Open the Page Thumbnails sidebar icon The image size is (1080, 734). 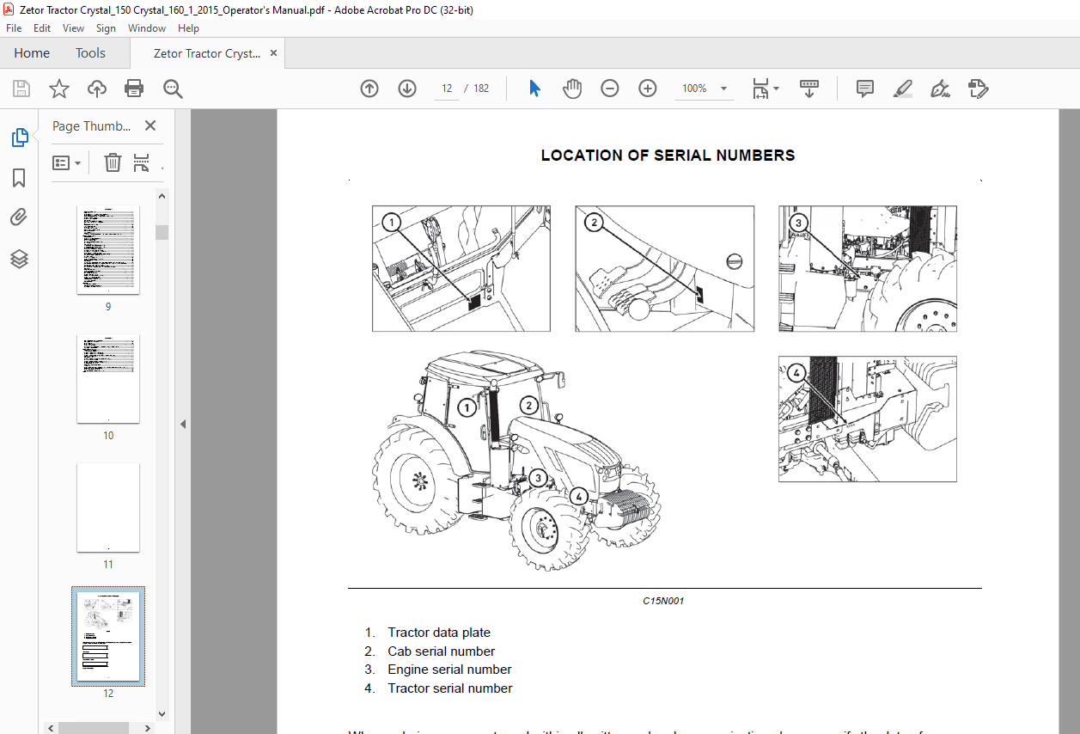[x=19, y=138]
